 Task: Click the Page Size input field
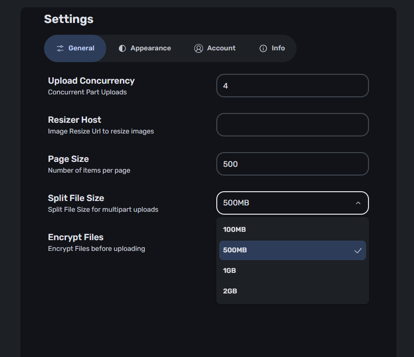point(293,164)
